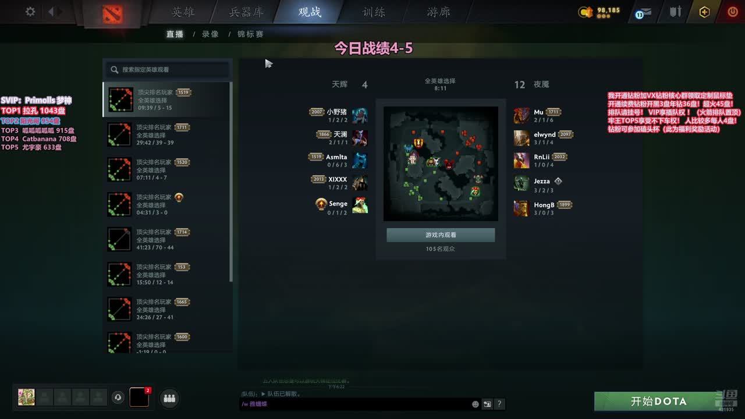Viewport: 745px width, 419px height.
Task: Click the live games list scrollbar
Action: (231, 182)
